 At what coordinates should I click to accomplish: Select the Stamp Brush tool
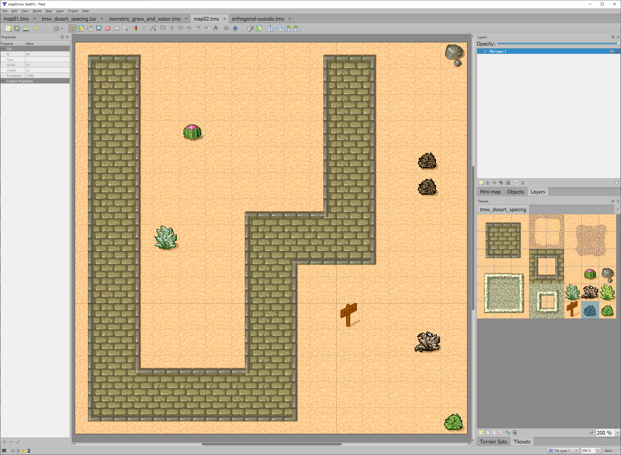[72, 28]
